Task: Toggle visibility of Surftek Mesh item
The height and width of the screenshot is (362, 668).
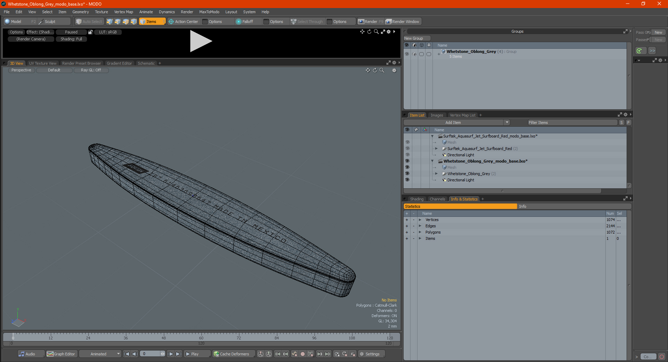Action: click(x=407, y=142)
